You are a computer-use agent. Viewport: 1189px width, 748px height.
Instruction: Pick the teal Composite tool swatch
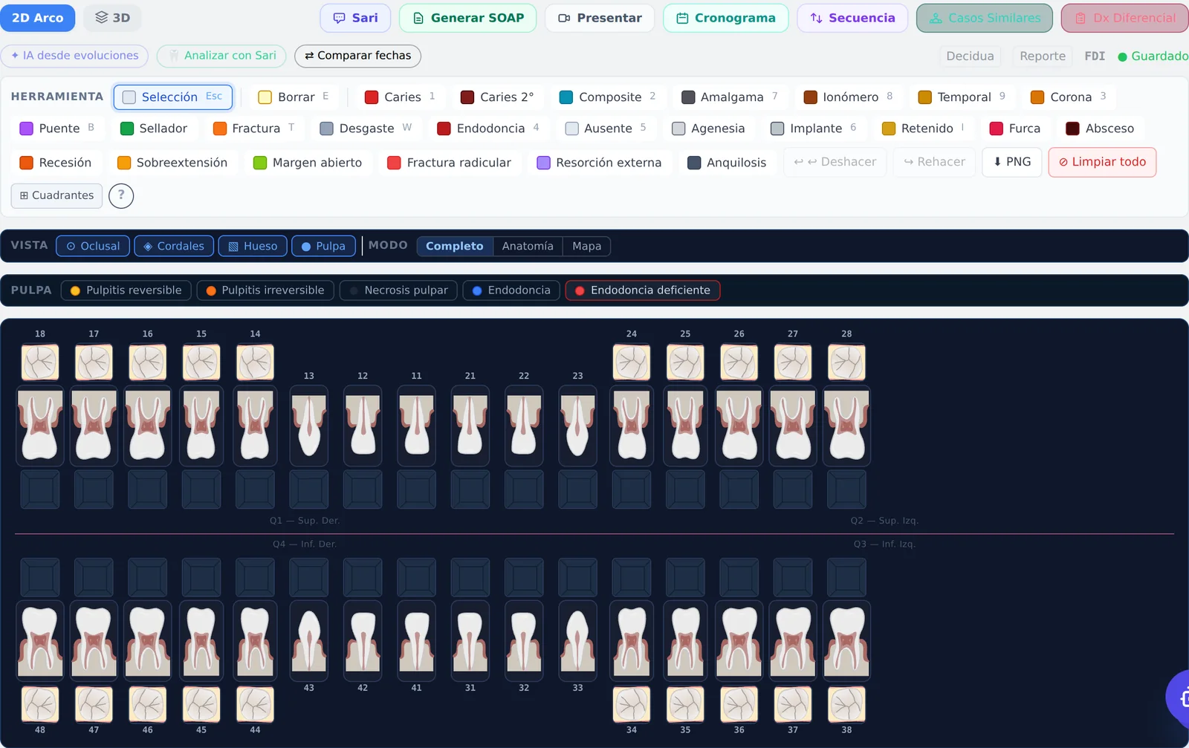click(x=566, y=97)
